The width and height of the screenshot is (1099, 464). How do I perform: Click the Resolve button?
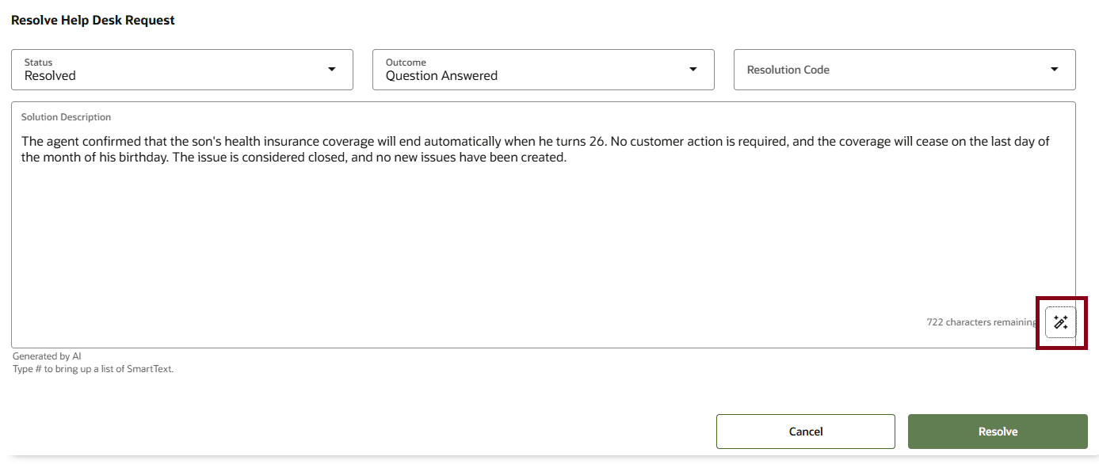998,432
